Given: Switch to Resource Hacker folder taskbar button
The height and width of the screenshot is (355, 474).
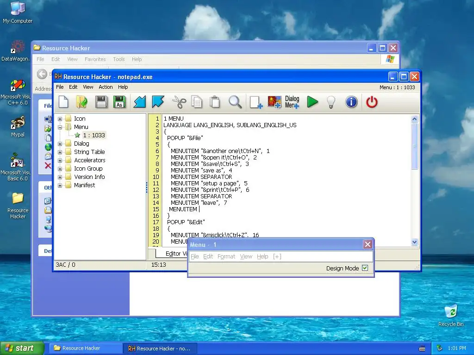Looking at the screenshot, I should pos(85,348).
